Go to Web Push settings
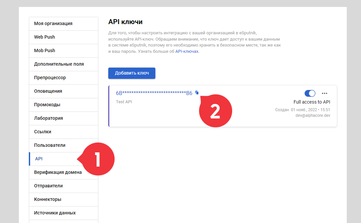 (x=64, y=37)
